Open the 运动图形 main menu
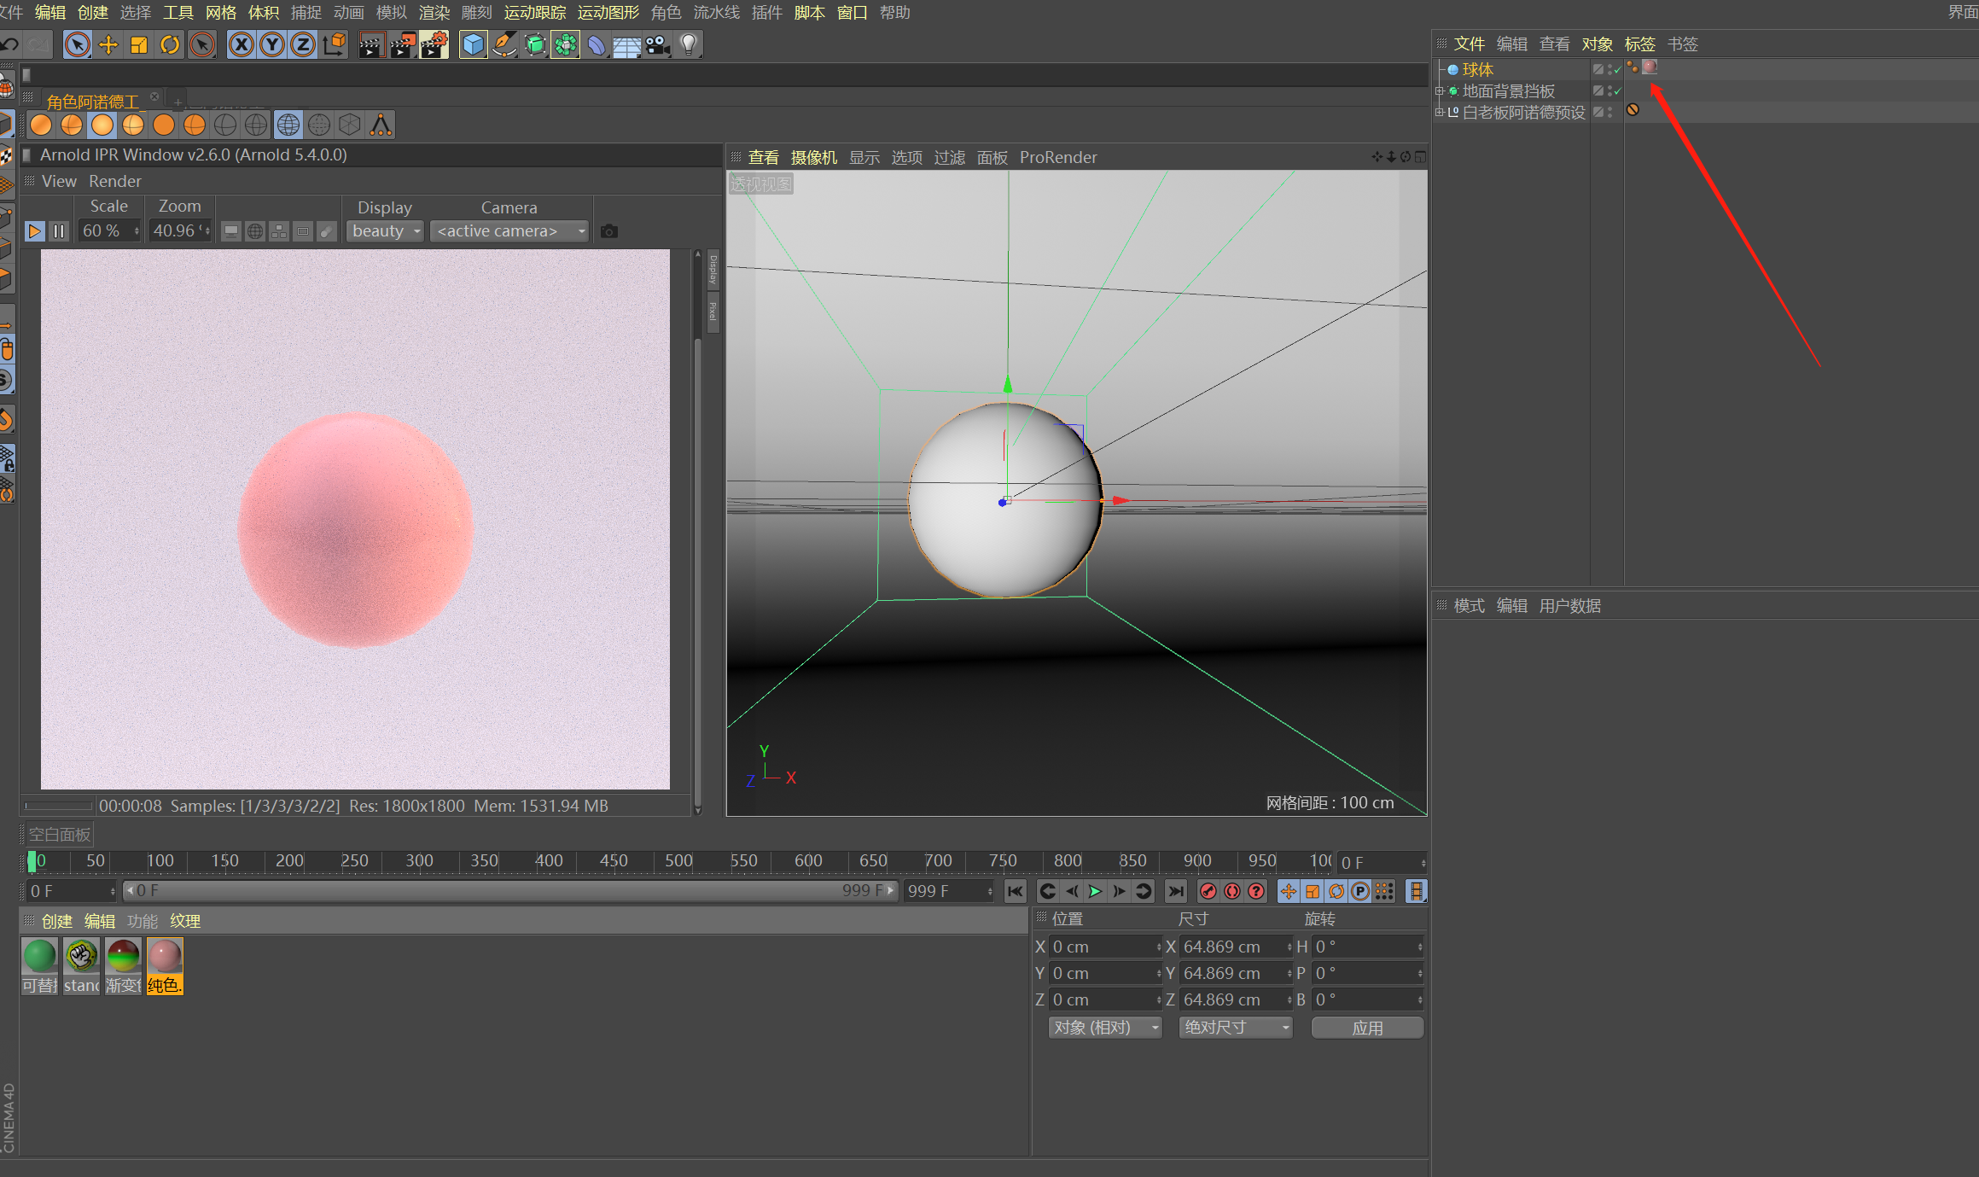Screen dimensions: 1979x1177 (608, 13)
